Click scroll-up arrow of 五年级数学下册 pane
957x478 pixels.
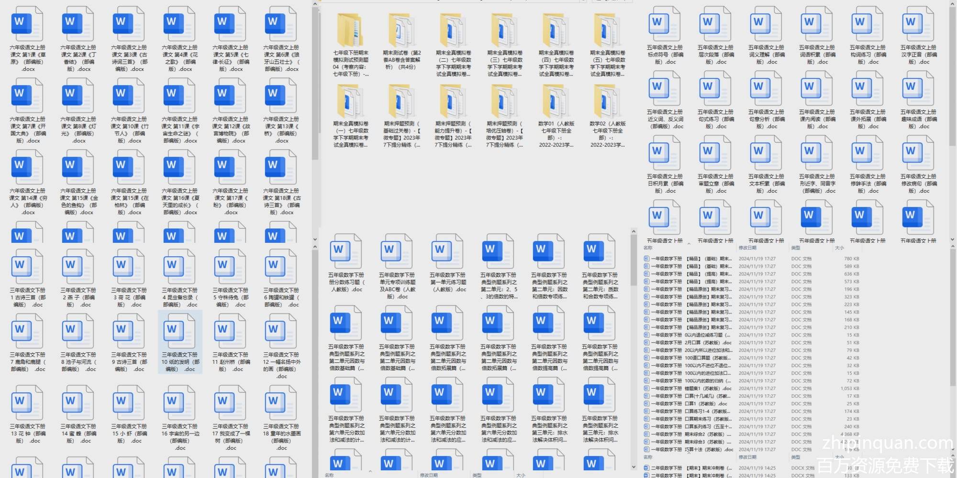634,232
